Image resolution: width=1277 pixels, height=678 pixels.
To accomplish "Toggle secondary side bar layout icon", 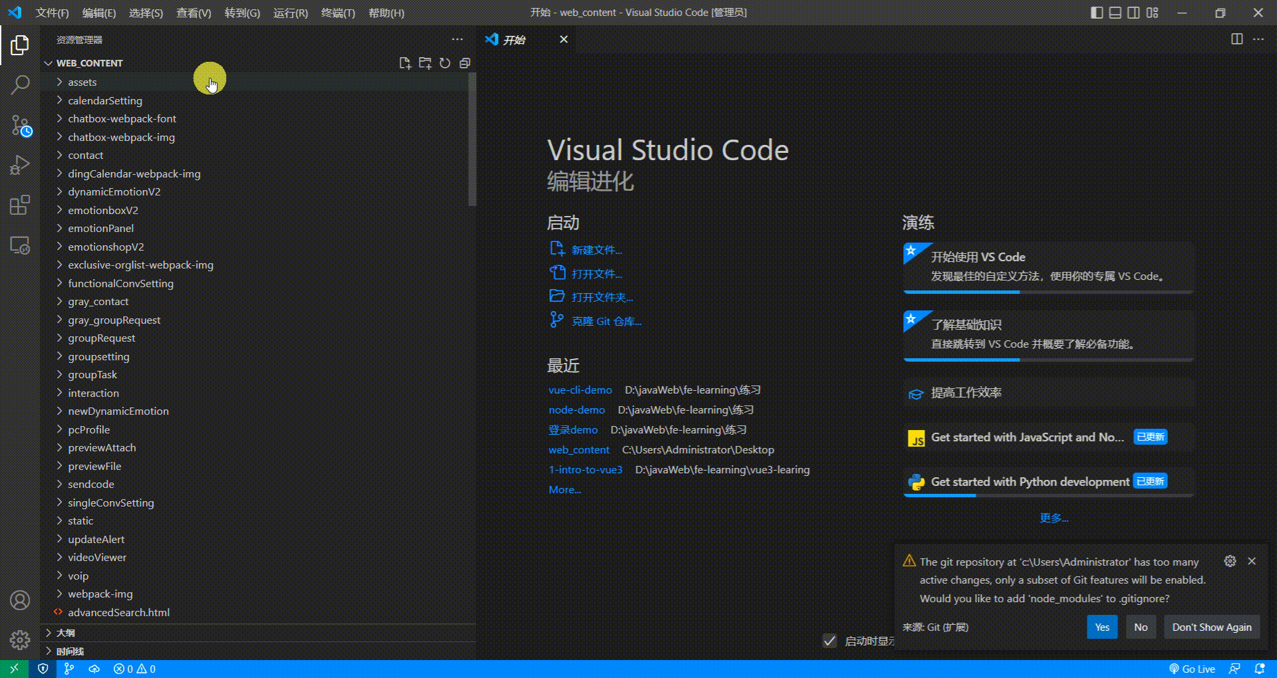I will click(1134, 13).
